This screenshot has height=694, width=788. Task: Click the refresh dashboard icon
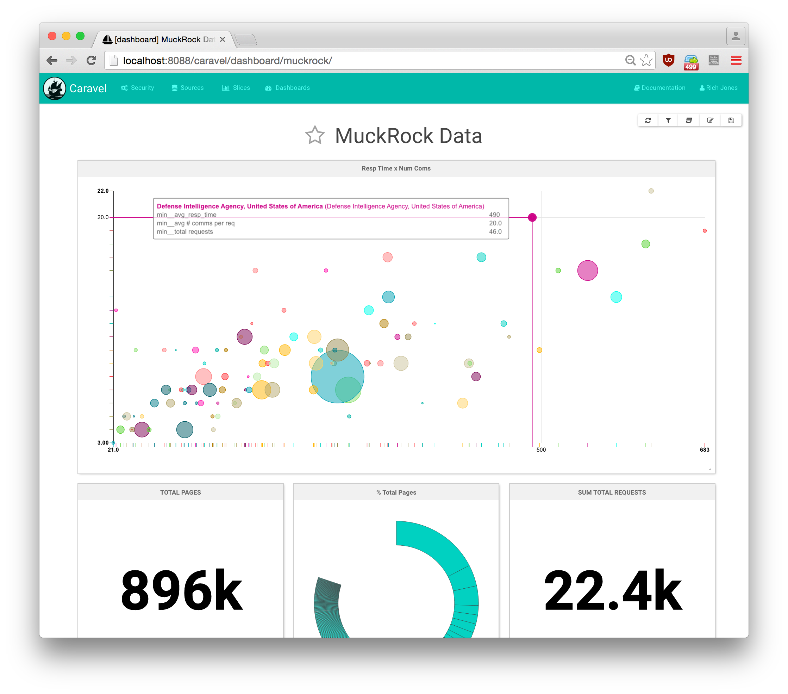click(x=648, y=120)
